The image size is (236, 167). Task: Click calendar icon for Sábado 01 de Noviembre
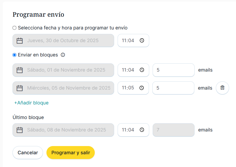click(20, 70)
